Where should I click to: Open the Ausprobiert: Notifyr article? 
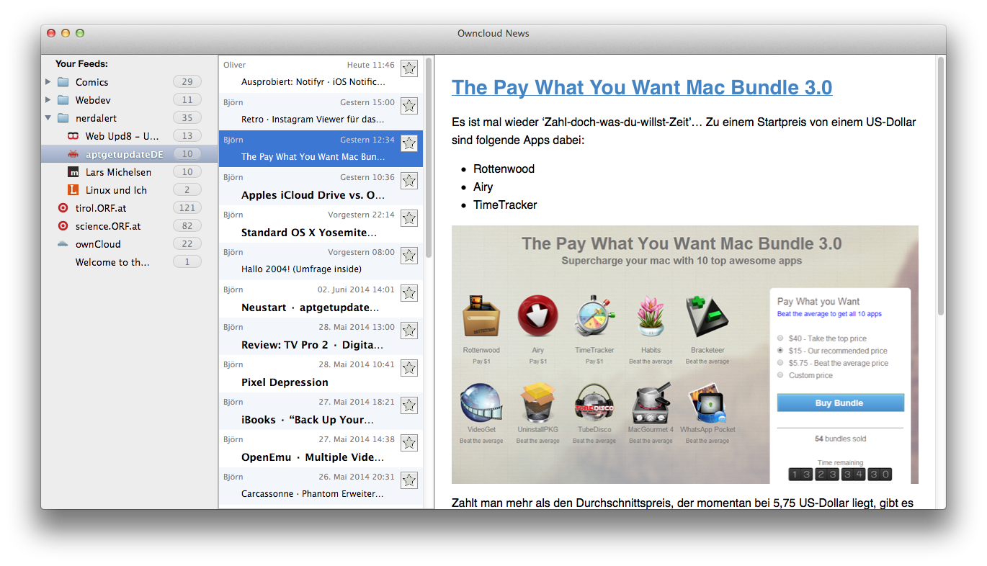(x=321, y=74)
